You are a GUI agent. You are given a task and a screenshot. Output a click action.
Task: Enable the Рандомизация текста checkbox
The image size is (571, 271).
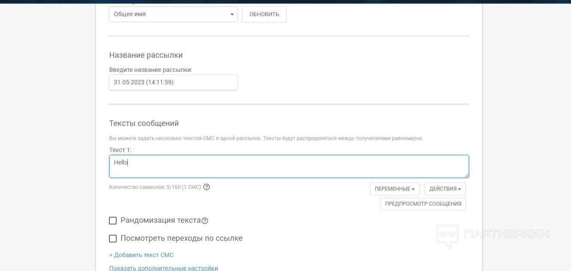pos(113,221)
